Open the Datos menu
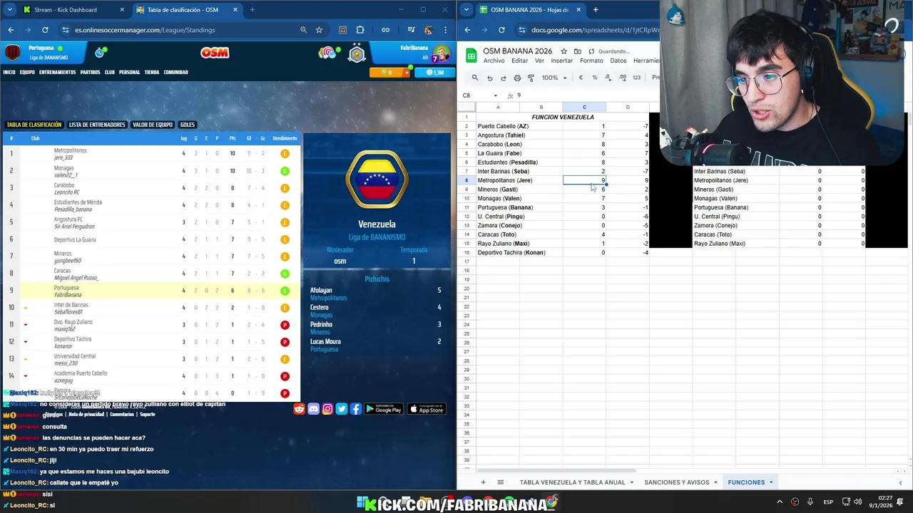Screen dimensions: 913x513 tap(618, 61)
